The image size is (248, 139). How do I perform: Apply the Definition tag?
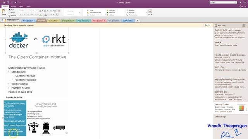point(111,13)
